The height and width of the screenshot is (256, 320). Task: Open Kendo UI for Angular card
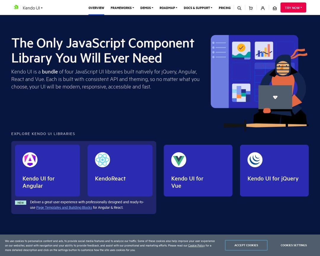click(x=47, y=171)
